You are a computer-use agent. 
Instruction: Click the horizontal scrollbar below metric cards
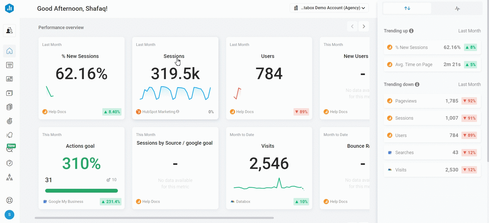[154, 218]
